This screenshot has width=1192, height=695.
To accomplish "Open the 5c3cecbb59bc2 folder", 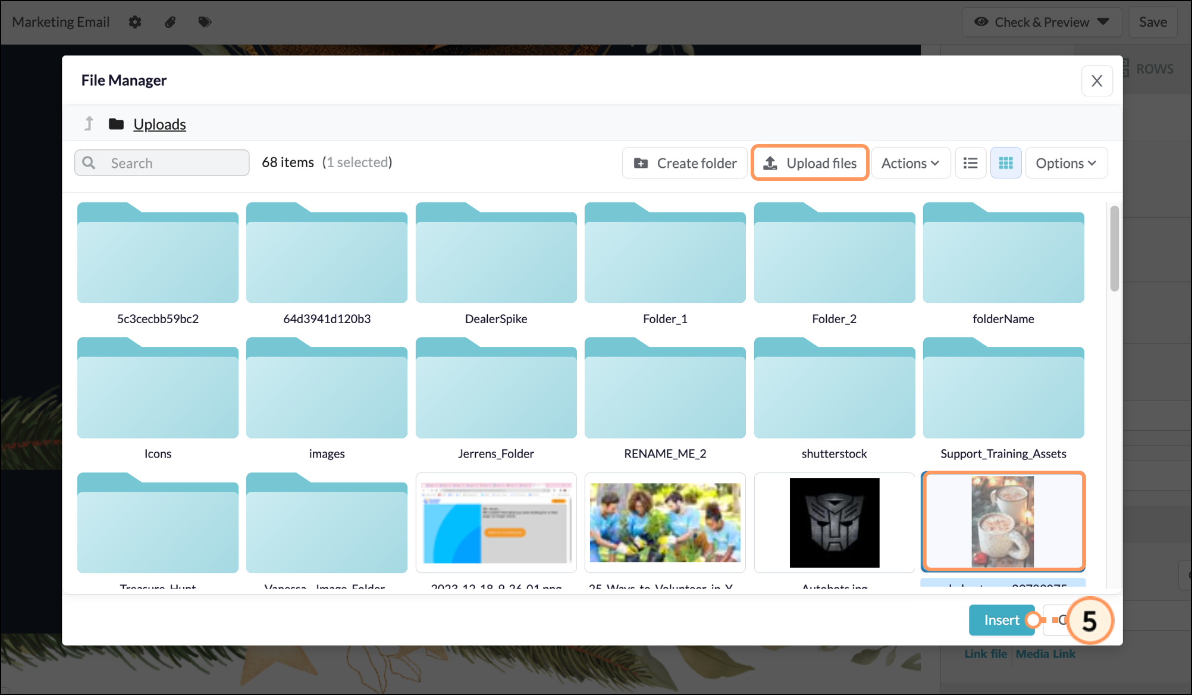I will point(158,253).
